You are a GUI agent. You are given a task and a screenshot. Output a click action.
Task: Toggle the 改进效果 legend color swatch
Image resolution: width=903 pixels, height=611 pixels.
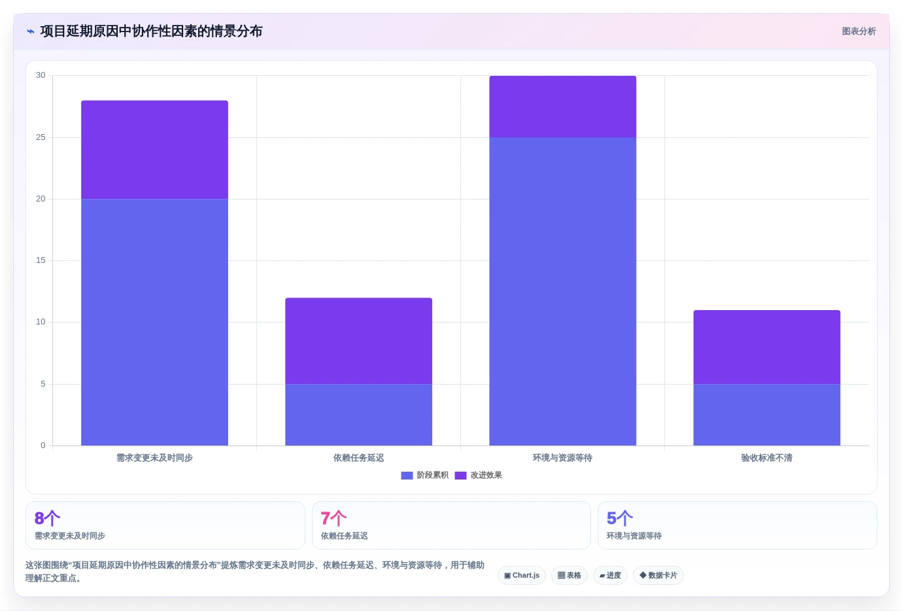[x=460, y=476]
